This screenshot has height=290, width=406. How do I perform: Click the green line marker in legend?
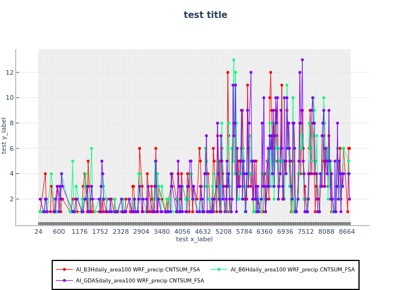click(x=223, y=269)
